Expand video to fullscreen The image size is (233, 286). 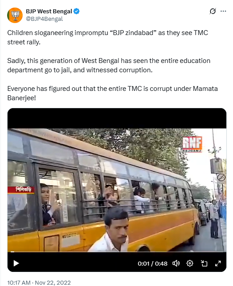[218, 263]
